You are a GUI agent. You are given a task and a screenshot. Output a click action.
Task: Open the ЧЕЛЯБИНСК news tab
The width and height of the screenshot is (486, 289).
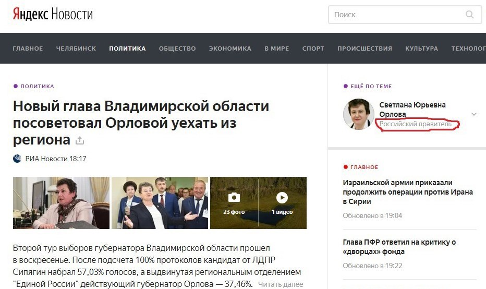(x=76, y=49)
